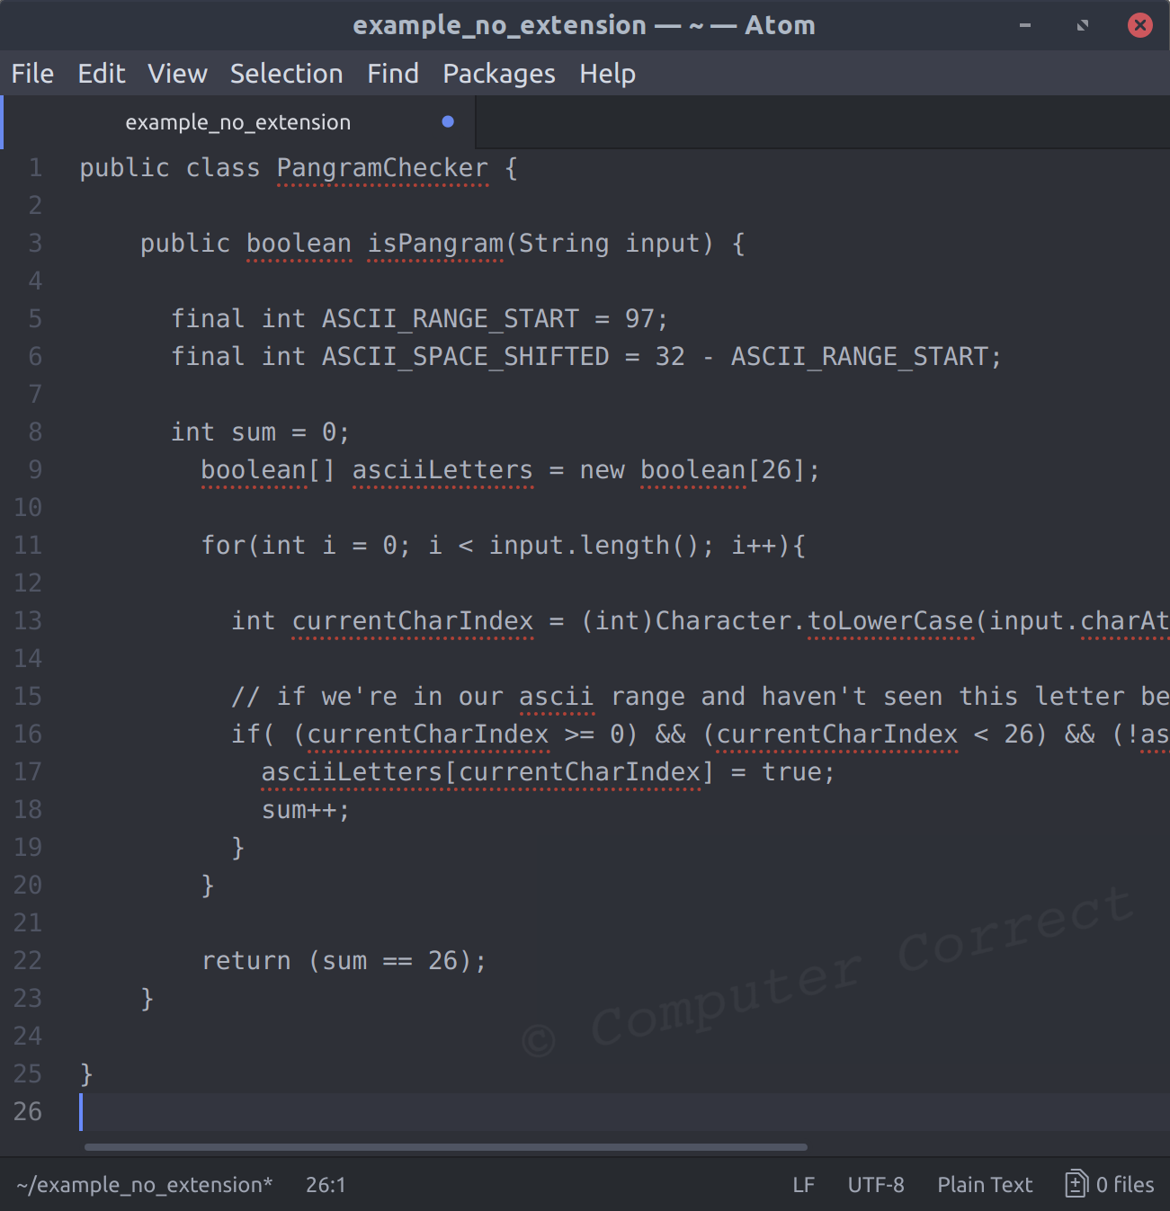Viewport: 1170px width, 1211px height.
Task: Click the 26:1 cursor position indicator
Action: tap(326, 1185)
